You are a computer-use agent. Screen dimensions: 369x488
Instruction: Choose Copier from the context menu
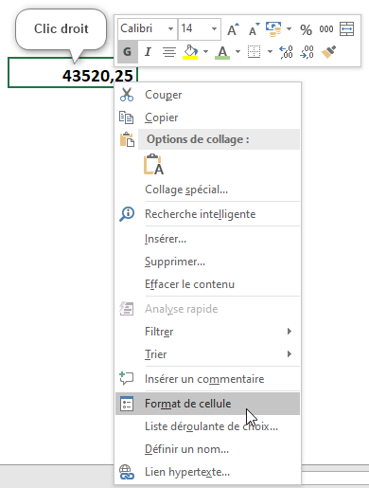coord(207,117)
